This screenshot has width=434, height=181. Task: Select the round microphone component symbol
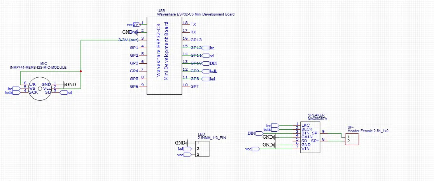click(x=40, y=89)
